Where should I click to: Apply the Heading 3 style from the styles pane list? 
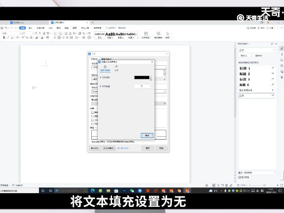[256, 80]
